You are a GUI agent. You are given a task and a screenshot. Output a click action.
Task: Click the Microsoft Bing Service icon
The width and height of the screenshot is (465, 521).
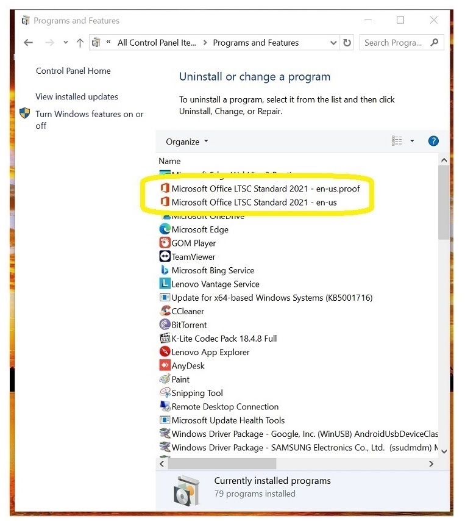click(165, 270)
